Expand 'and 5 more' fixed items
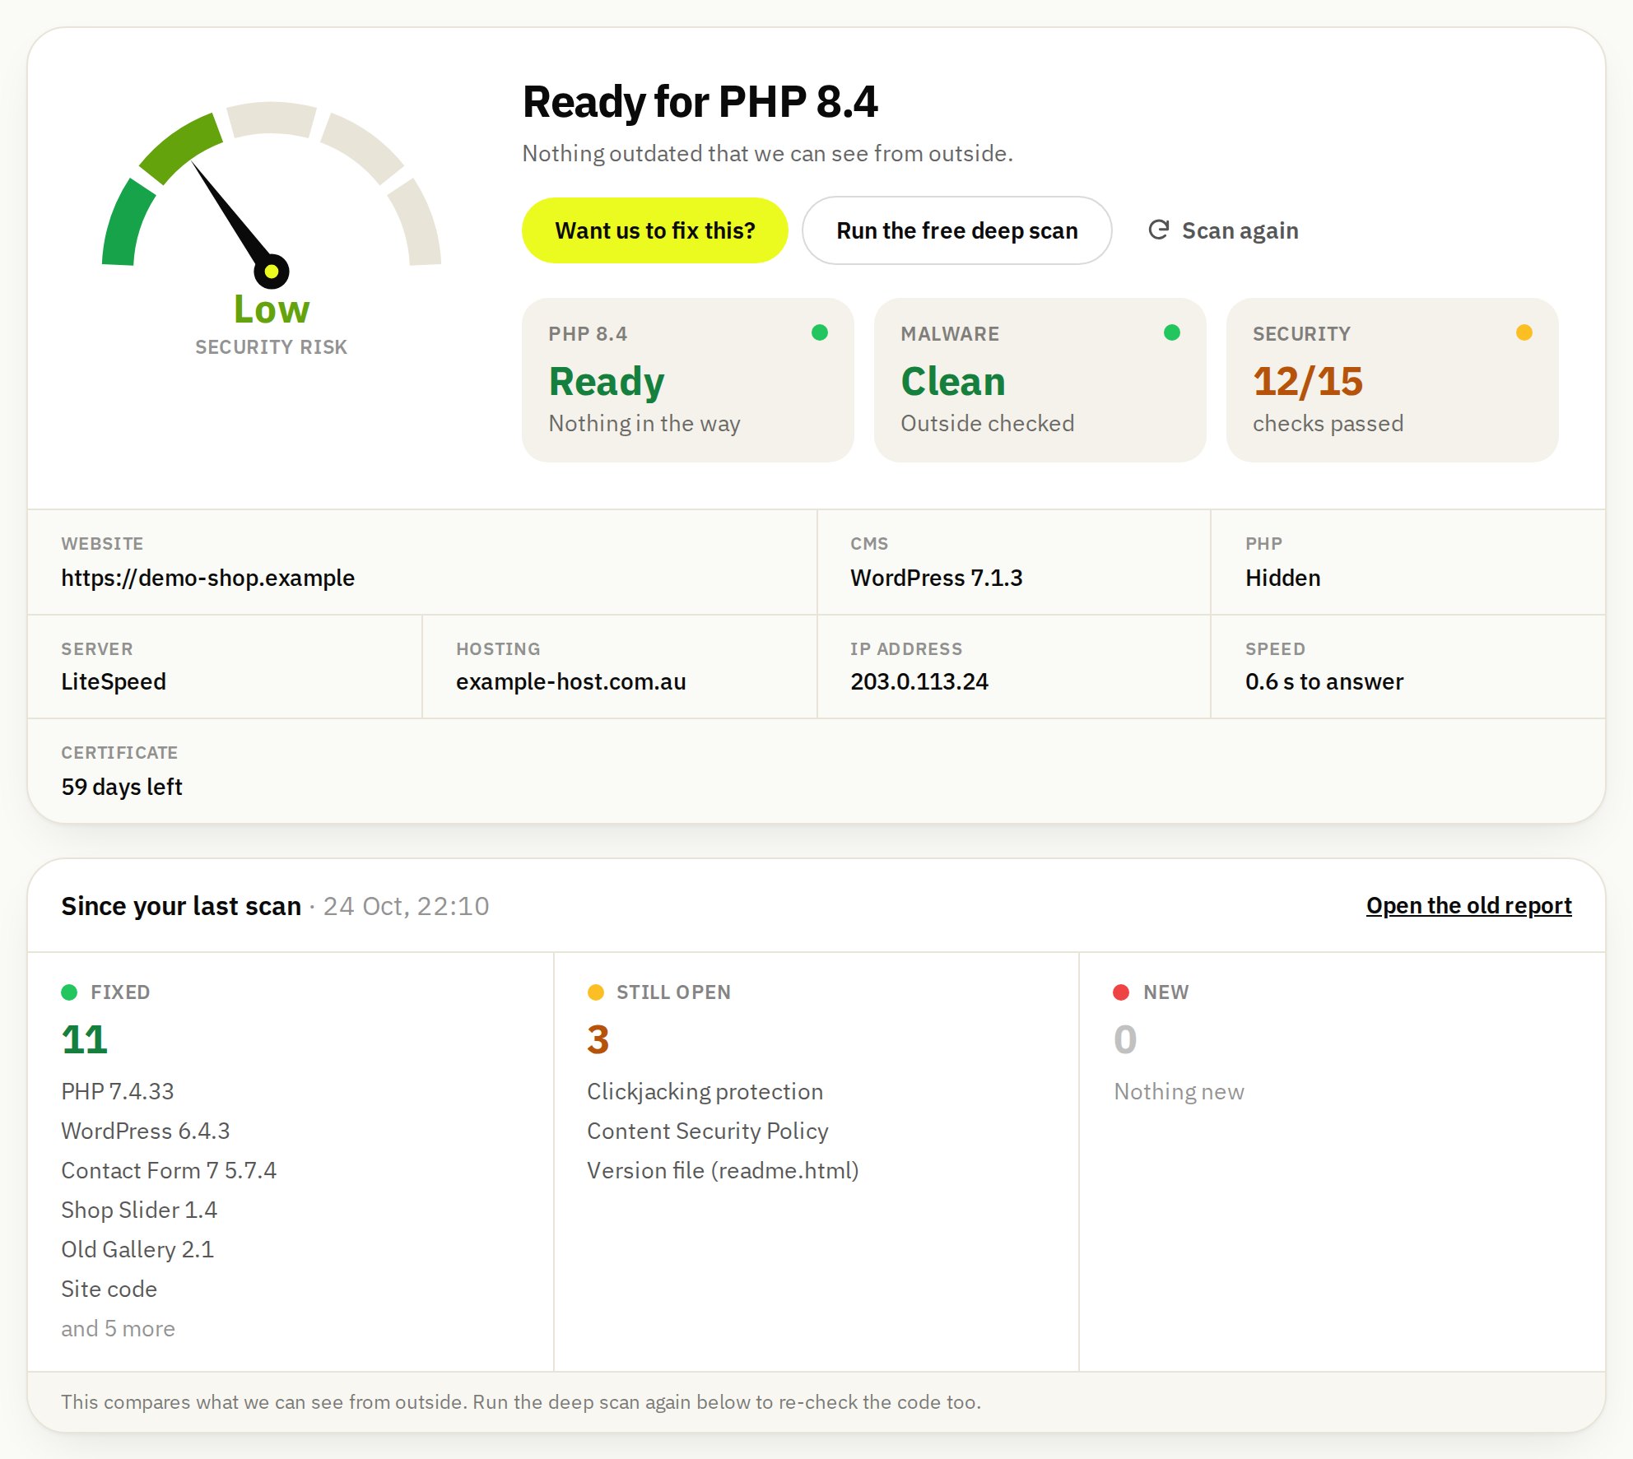This screenshot has height=1459, width=1633. click(118, 1328)
